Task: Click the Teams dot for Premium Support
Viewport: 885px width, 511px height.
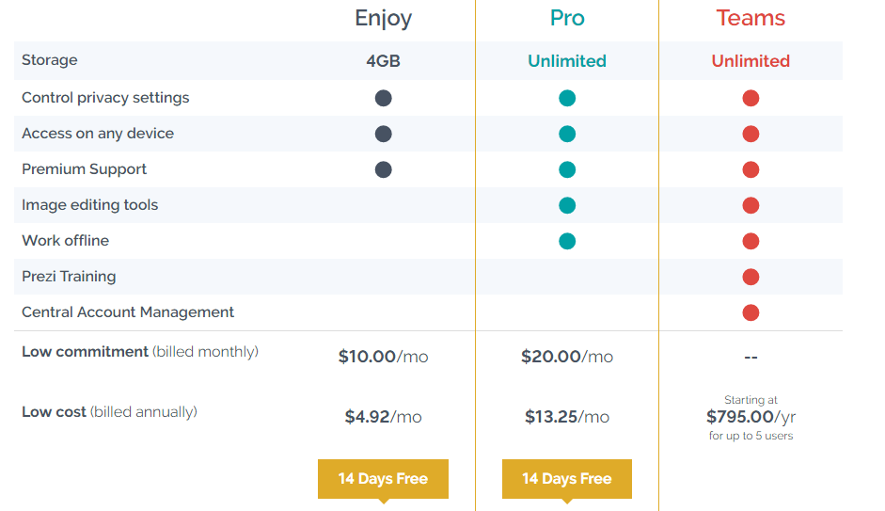Action: tap(751, 169)
